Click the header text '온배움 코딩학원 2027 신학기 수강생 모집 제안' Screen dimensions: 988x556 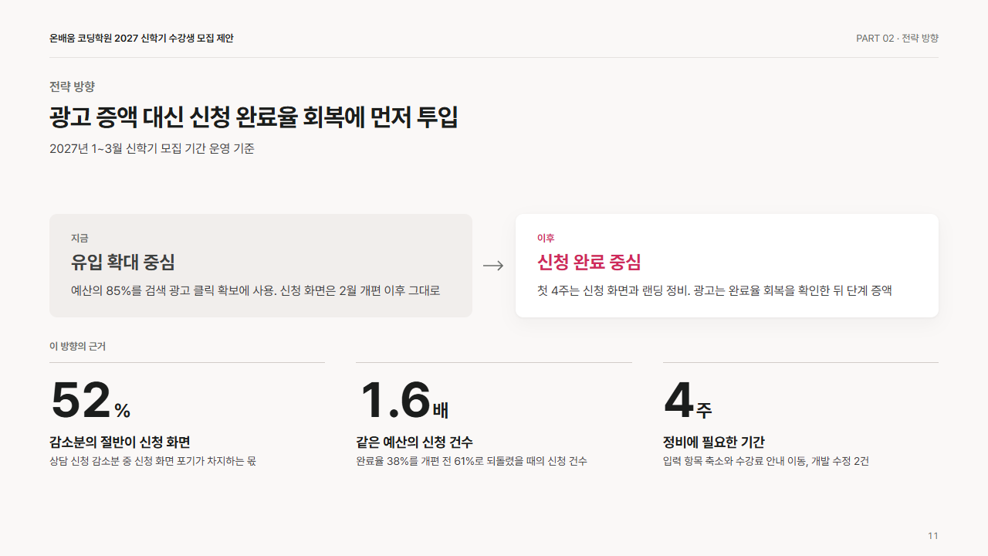141,38
